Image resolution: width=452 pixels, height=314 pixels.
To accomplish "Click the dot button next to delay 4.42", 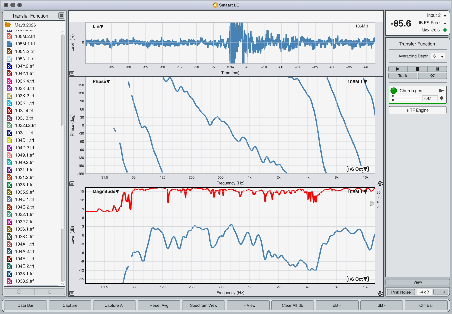I will pyautogui.click(x=442, y=98).
